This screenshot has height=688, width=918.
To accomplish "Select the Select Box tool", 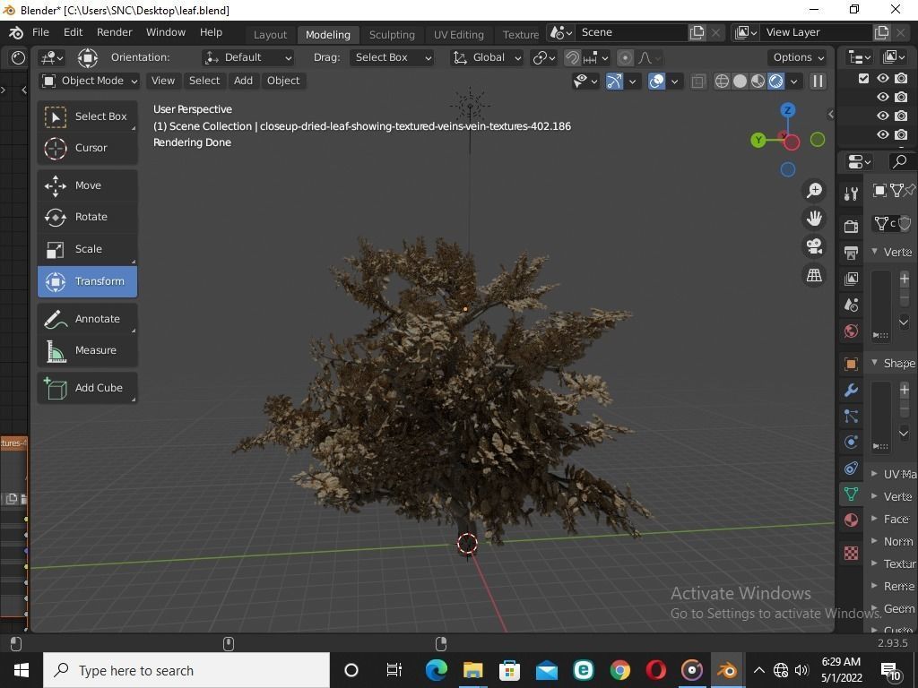I will click(x=87, y=116).
